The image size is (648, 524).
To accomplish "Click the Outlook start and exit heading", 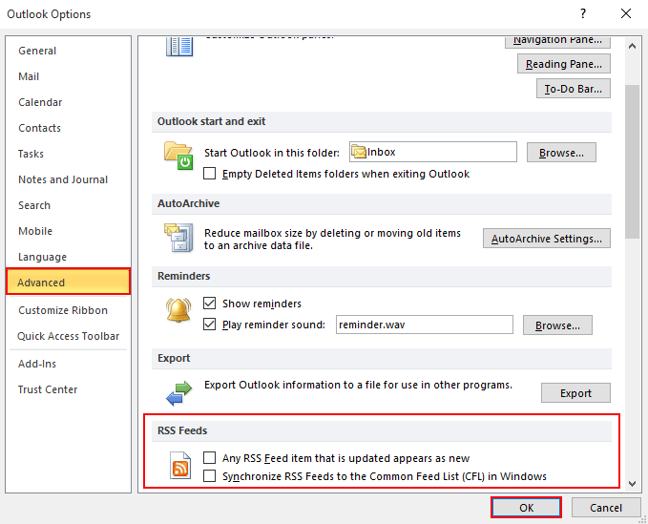I will pos(211,121).
